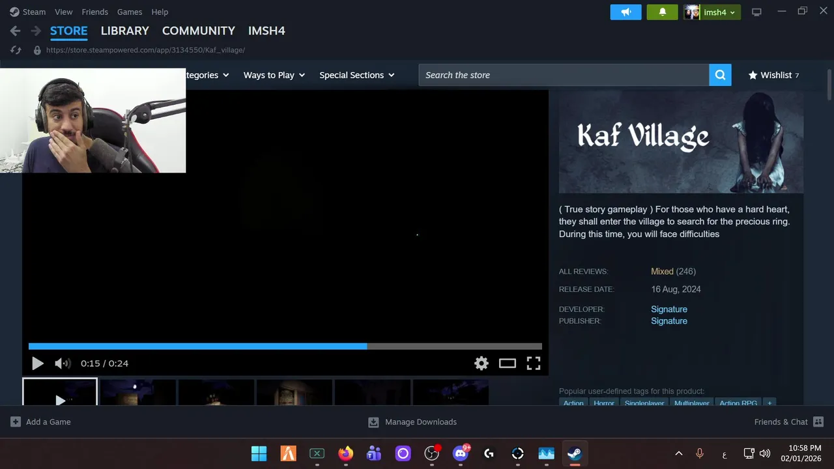The image size is (834, 469).
Task: Open the IMSH4 profile tab
Action: click(266, 31)
